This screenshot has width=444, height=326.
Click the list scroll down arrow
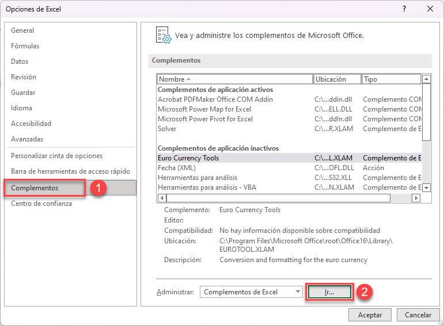[x=426, y=187]
